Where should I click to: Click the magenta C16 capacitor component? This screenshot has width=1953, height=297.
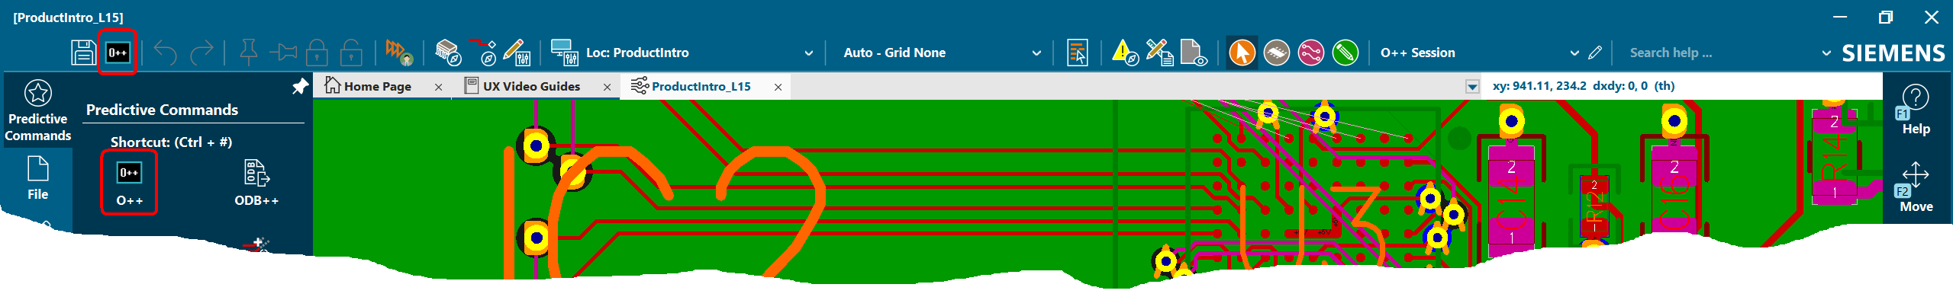click(1674, 194)
